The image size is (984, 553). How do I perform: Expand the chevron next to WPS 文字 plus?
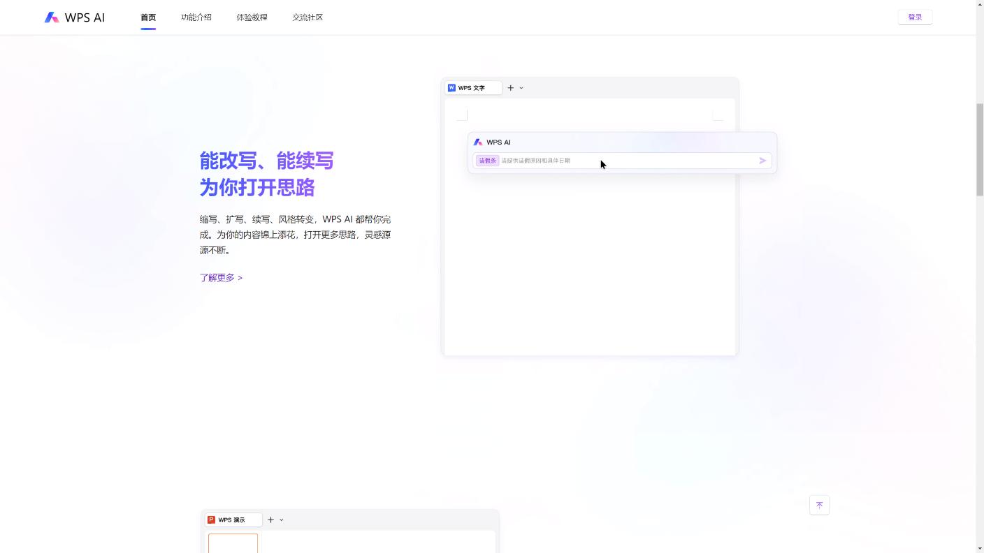coord(521,88)
